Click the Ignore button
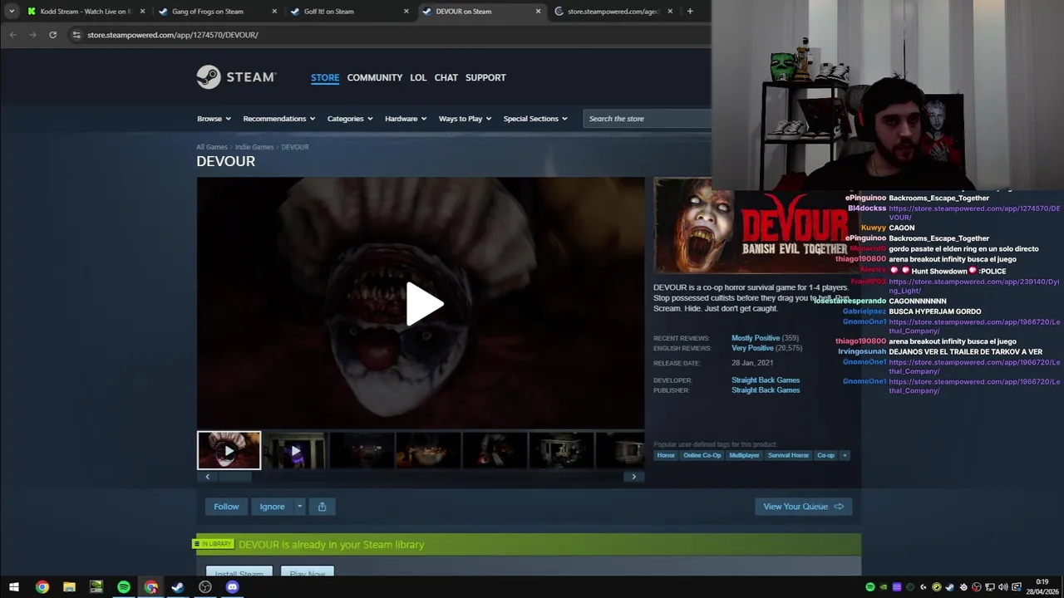The height and width of the screenshot is (598, 1064). [272, 507]
